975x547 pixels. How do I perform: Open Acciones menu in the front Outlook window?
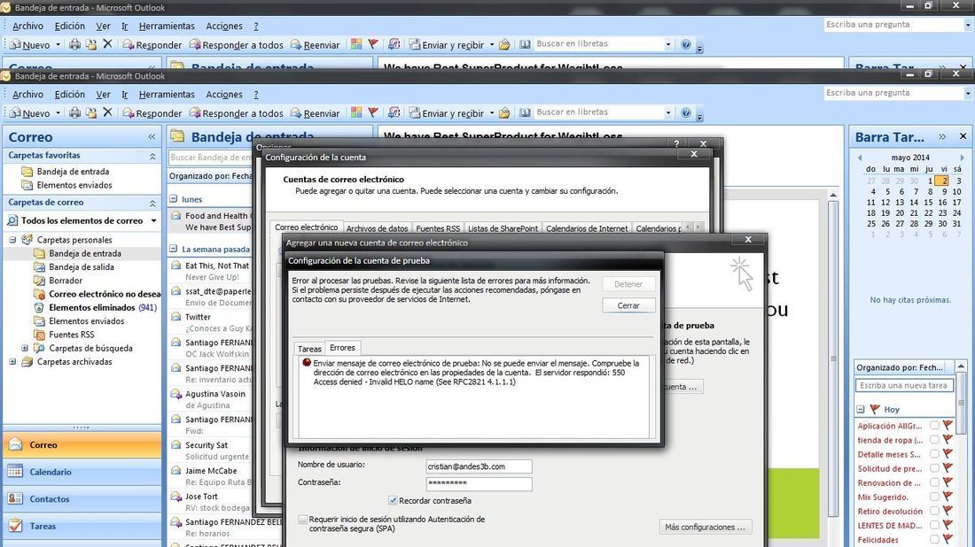click(224, 95)
